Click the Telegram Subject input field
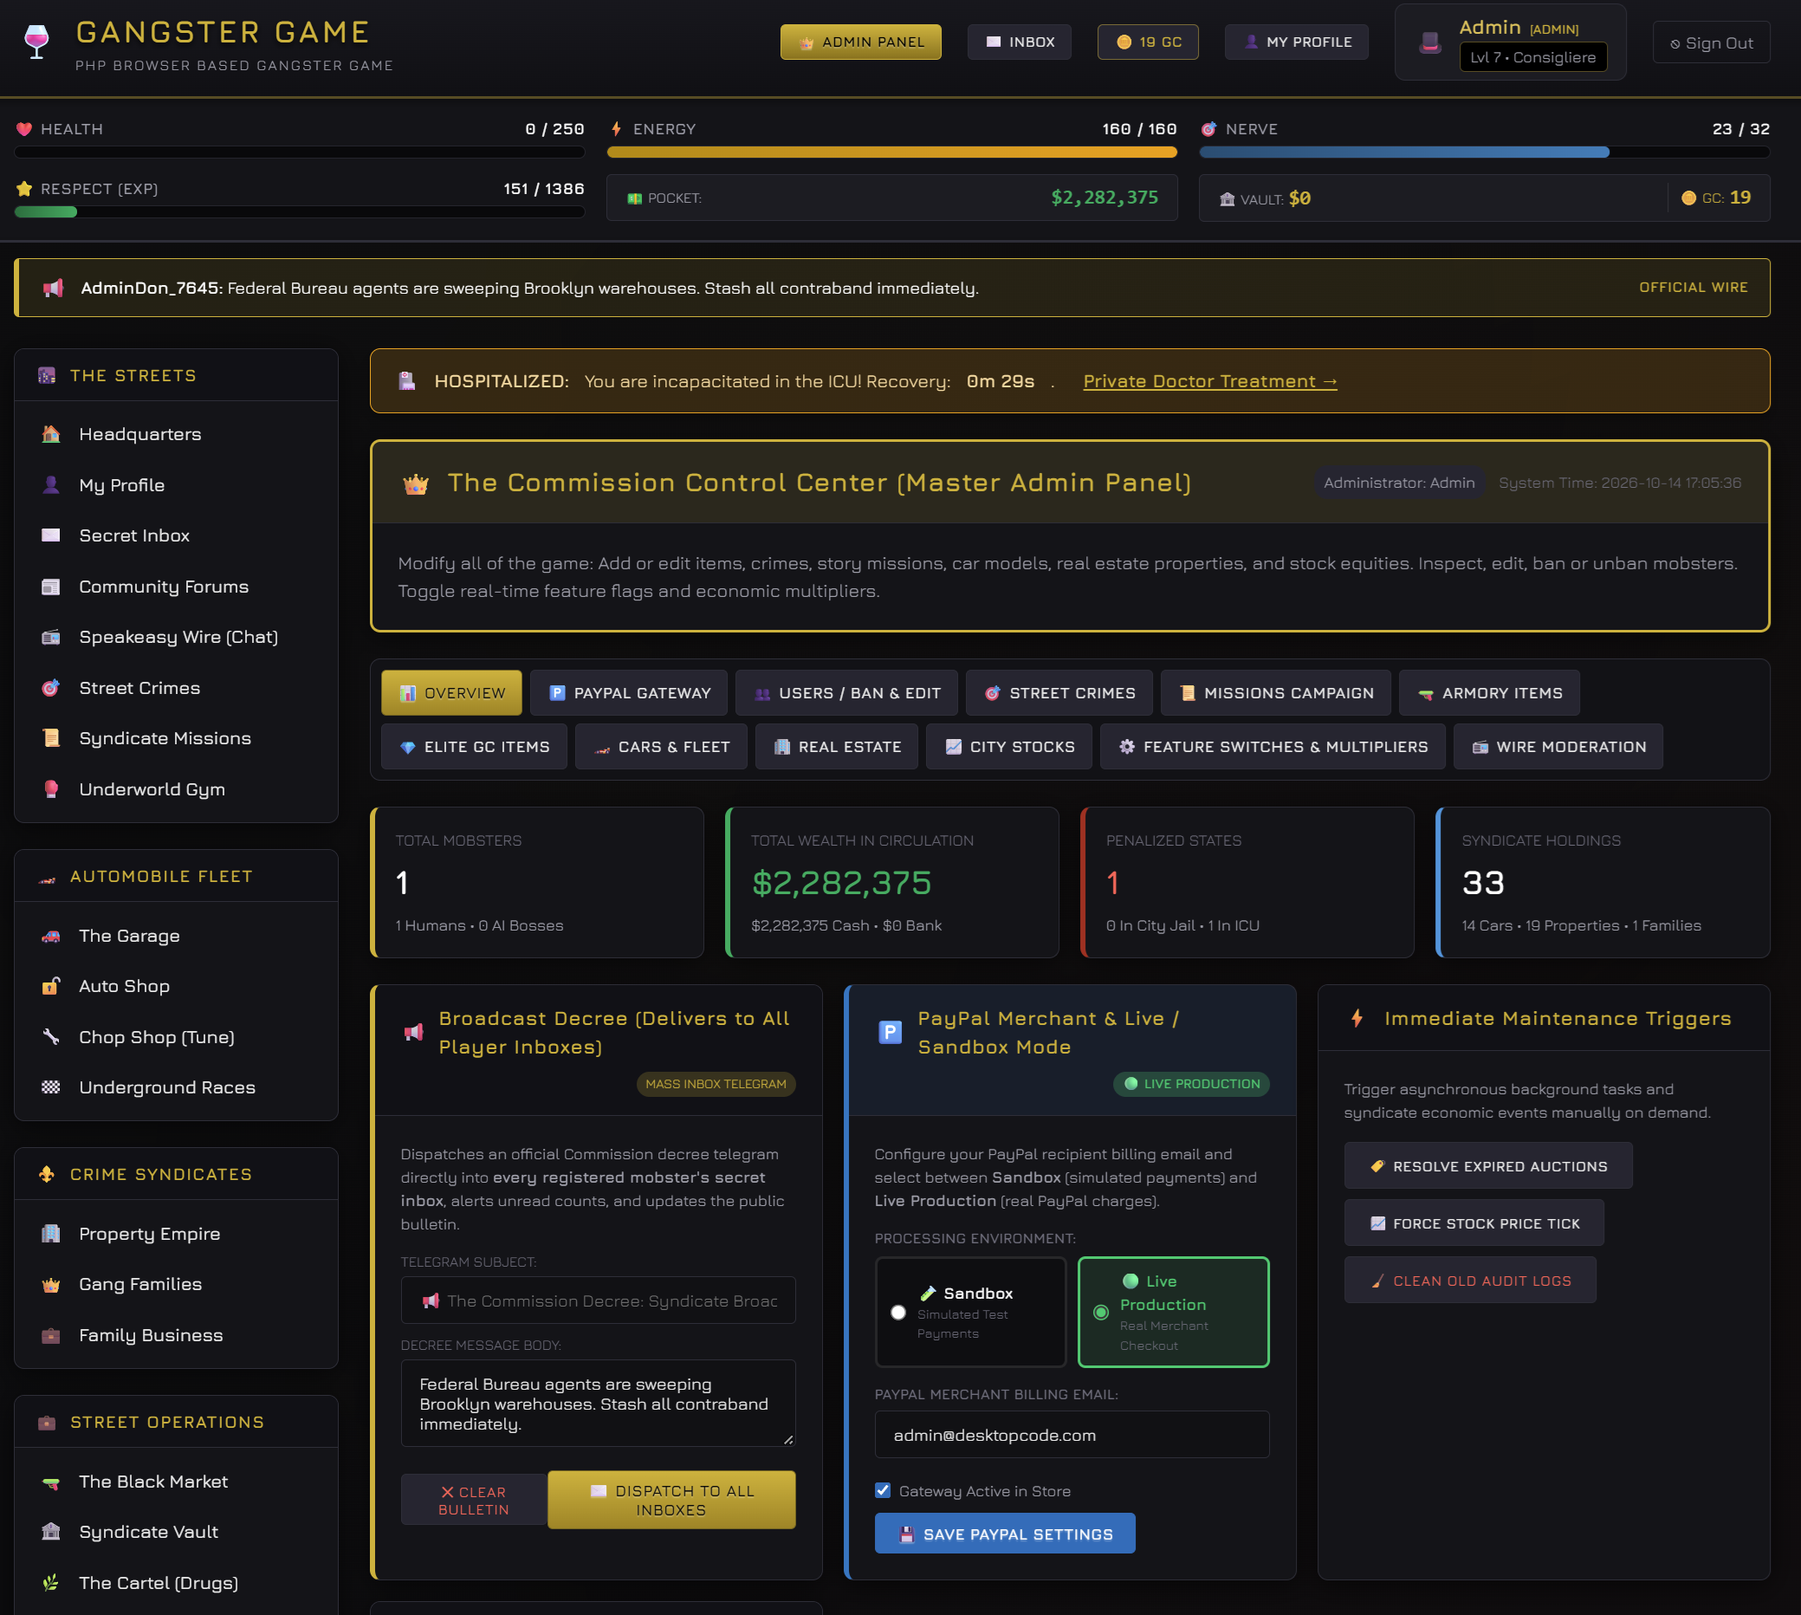 598,1300
